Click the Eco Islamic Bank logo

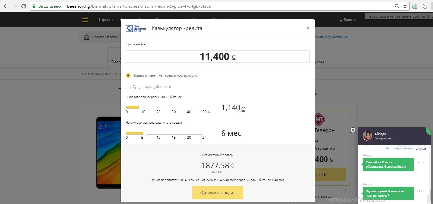(x=136, y=29)
